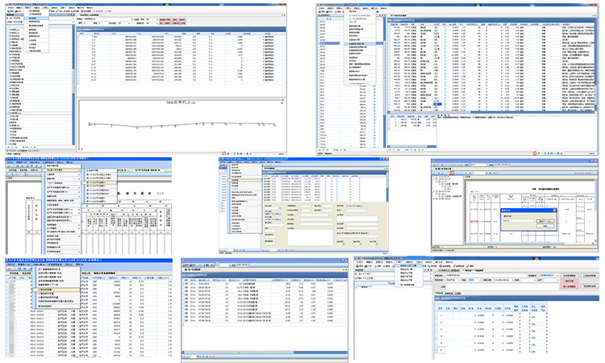Click a survey point marker on the conveyor profile chart

[137, 127]
